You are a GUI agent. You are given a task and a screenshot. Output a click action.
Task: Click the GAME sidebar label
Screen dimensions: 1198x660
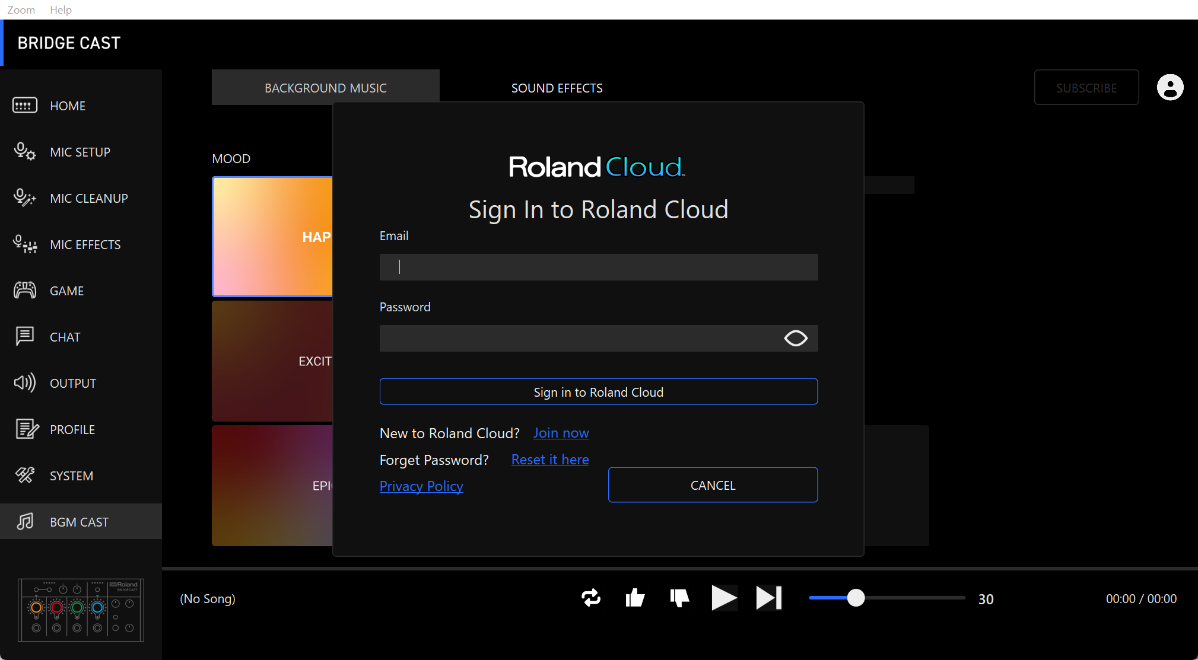pyautogui.click(x=67, y=291)
